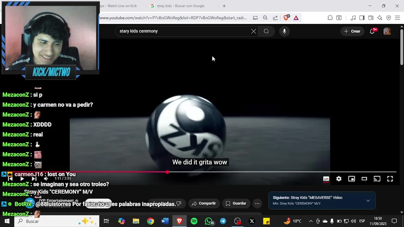This screenshot has width=404, height=227.
Task: Click the Guardar save button
Action: point(236,203)
